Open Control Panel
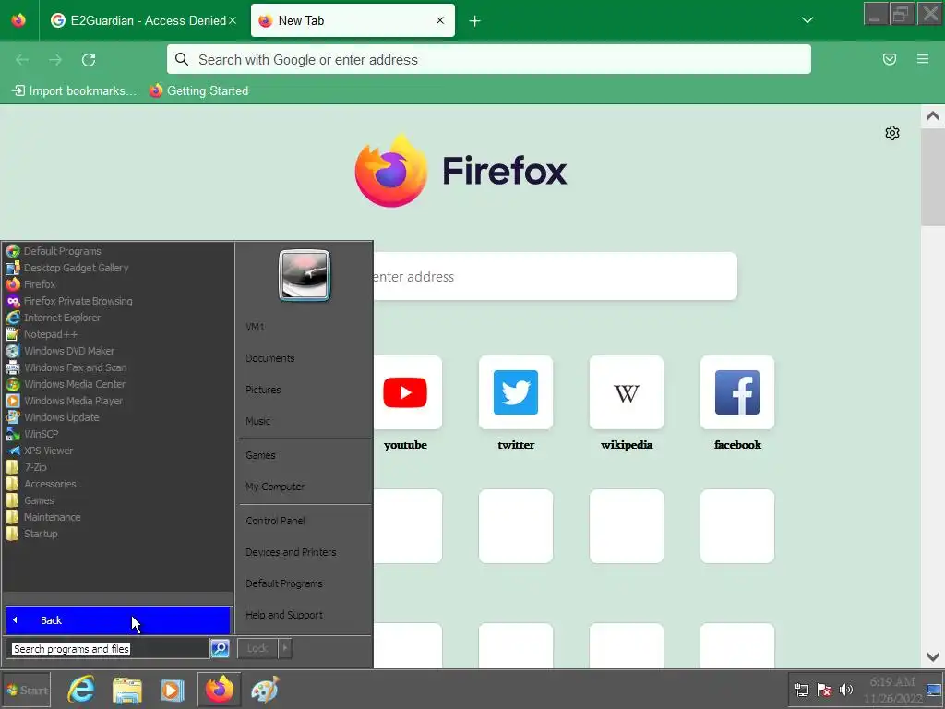 (x=275, y=521)
